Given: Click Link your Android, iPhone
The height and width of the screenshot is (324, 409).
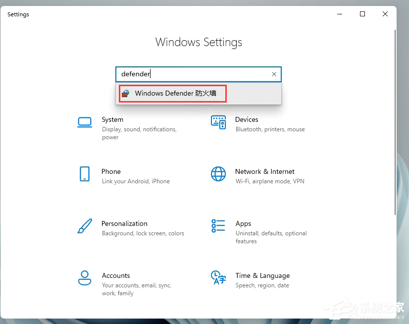Looking at the screenshot, I should [132, 181].
